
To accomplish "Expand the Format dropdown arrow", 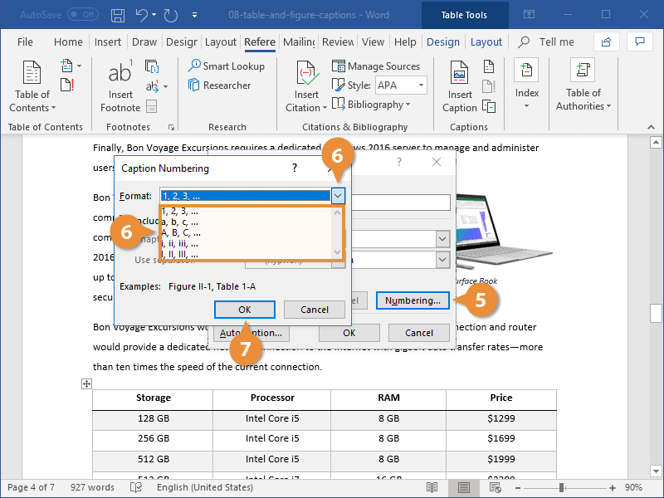I will pos(337,196).
